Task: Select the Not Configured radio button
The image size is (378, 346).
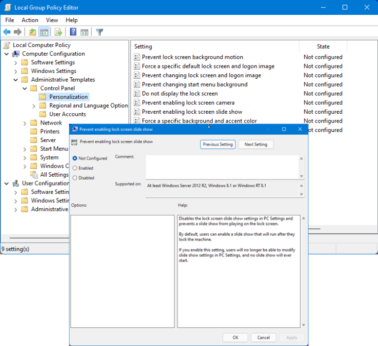Action: tap(75, 158)
